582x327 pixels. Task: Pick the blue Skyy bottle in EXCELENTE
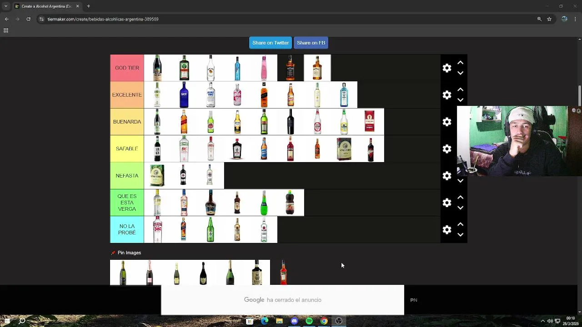pos(184,95)
